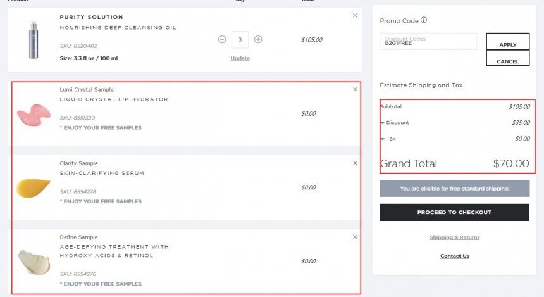Click Age-Defying Treatment product name

[x=114, y=251]
